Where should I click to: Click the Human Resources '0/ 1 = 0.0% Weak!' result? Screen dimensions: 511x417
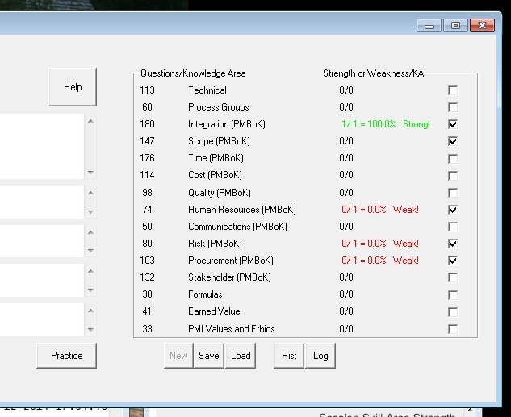point(380,210)
